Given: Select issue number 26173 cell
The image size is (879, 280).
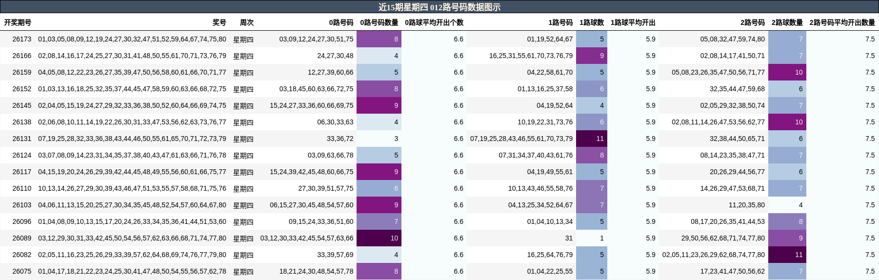Looking at the screenshot, I should pyautogui.click(x=22, y=39).
